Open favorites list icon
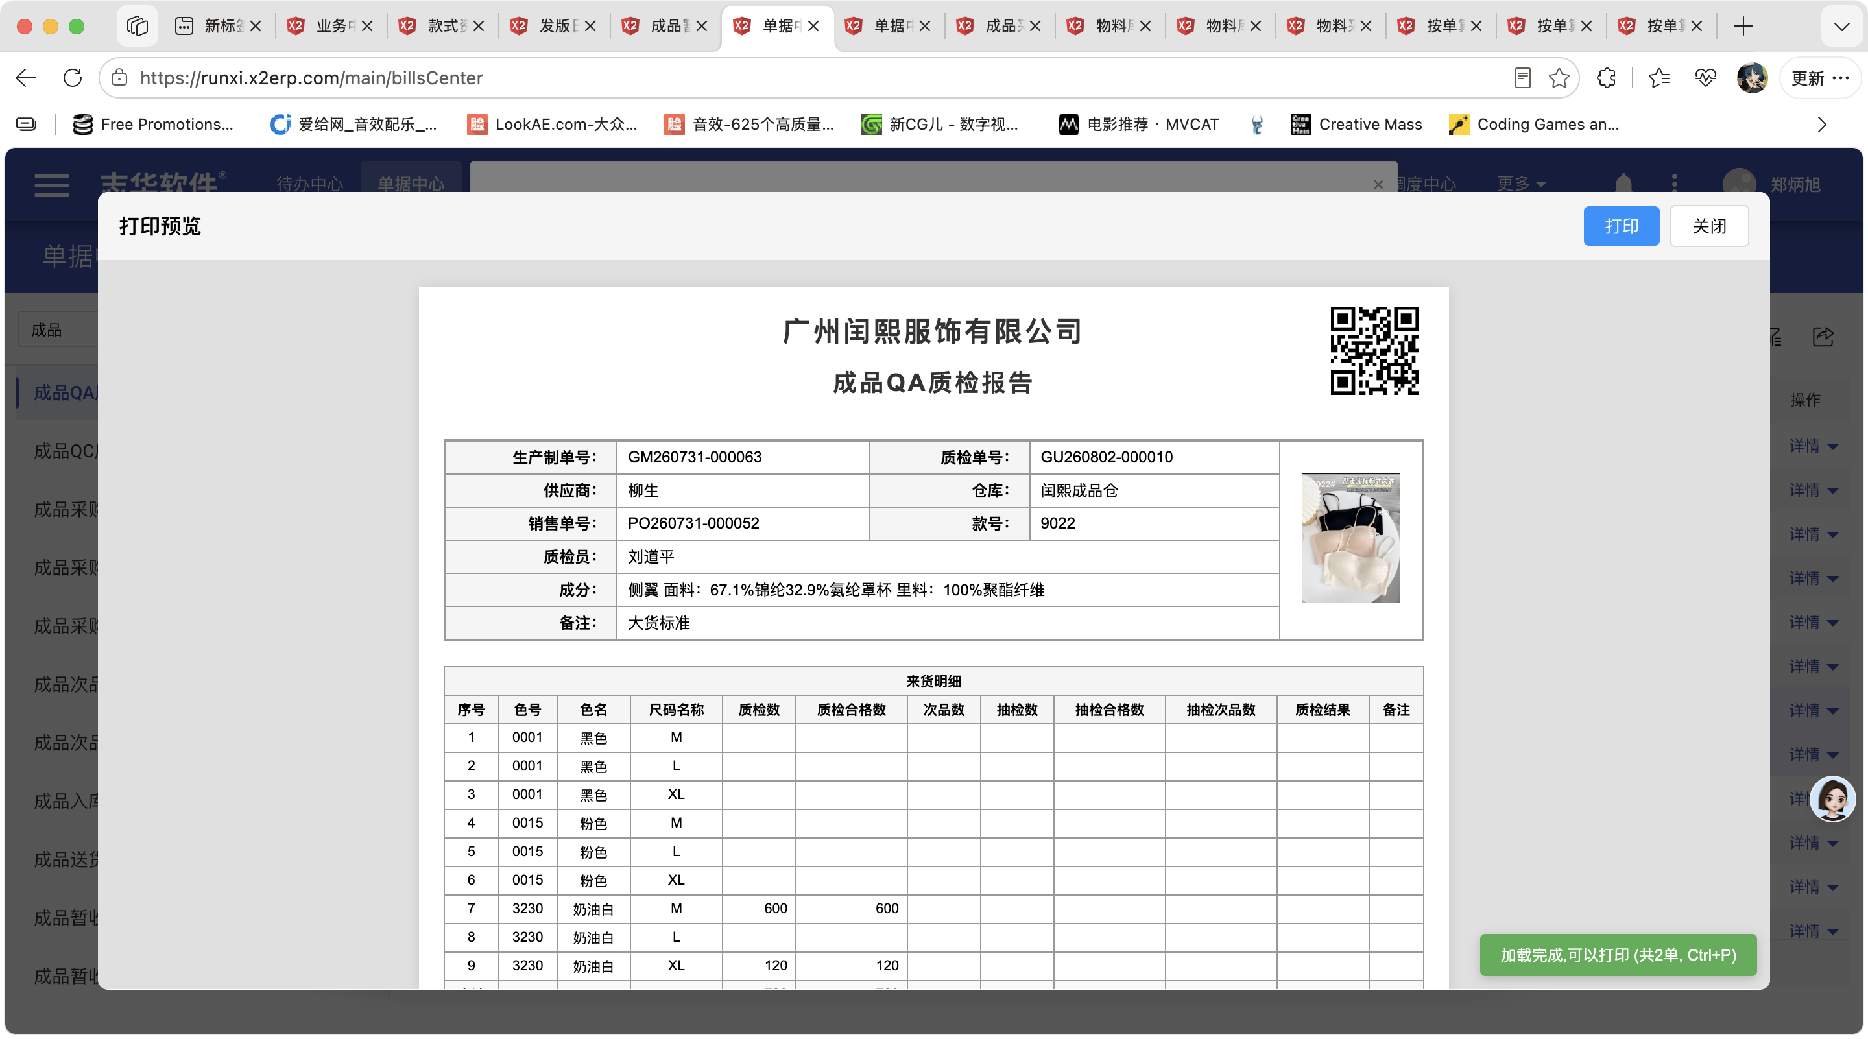The width and height of the screenshot is (1868, 1039). pos(1658,78)
